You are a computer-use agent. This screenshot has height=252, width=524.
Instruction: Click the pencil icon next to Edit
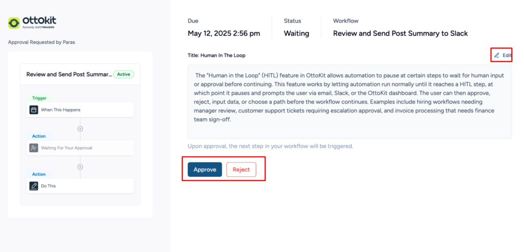coord(496,55)
